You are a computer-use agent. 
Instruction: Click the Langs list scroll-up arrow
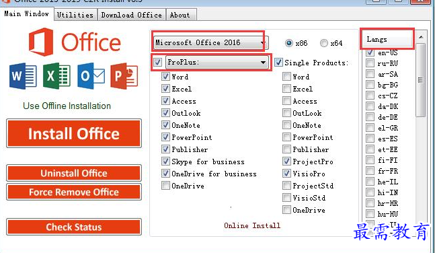421,36
